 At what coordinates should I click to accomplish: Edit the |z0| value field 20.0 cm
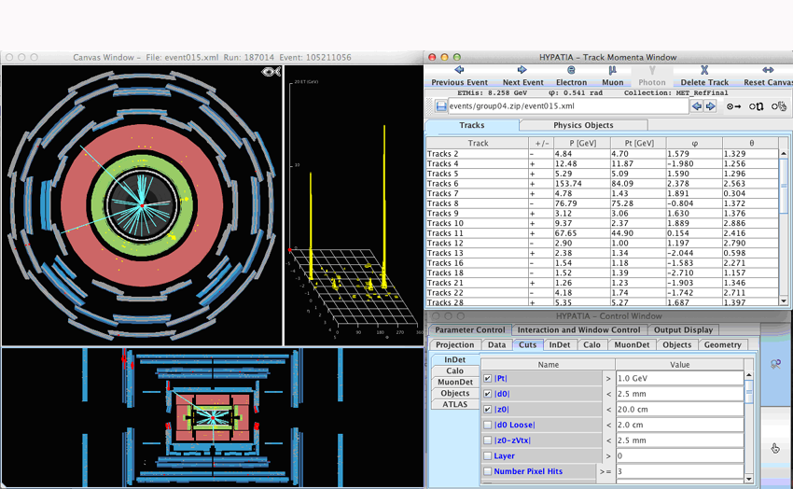pos(679,409)
